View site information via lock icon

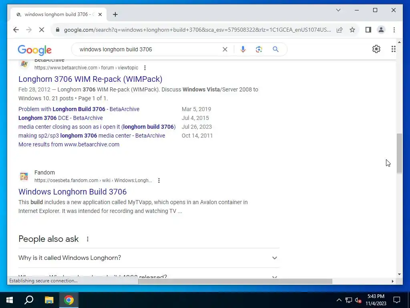(x=58, y=30)
